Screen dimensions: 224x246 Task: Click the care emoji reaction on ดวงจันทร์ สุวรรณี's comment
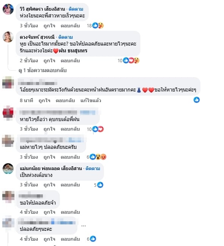coord(137,60)
